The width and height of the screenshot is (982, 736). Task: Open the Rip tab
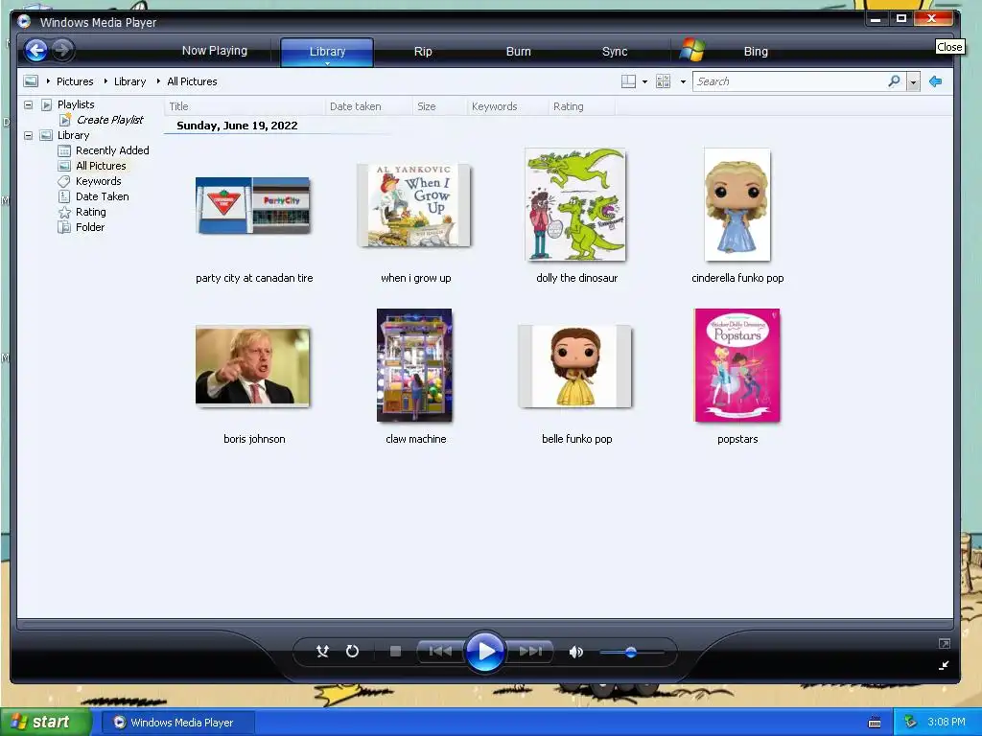click(423, 52)
